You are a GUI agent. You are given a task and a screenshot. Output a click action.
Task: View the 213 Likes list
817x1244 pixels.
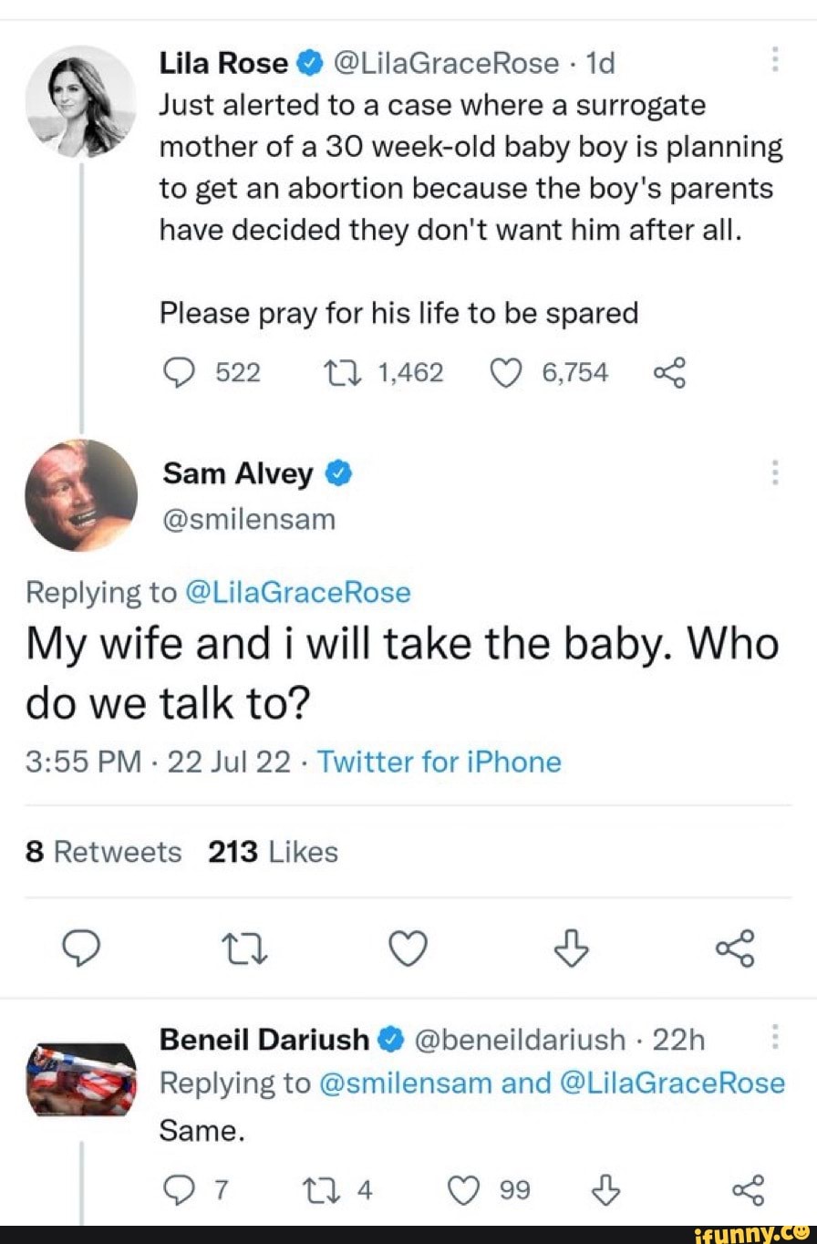273,852
